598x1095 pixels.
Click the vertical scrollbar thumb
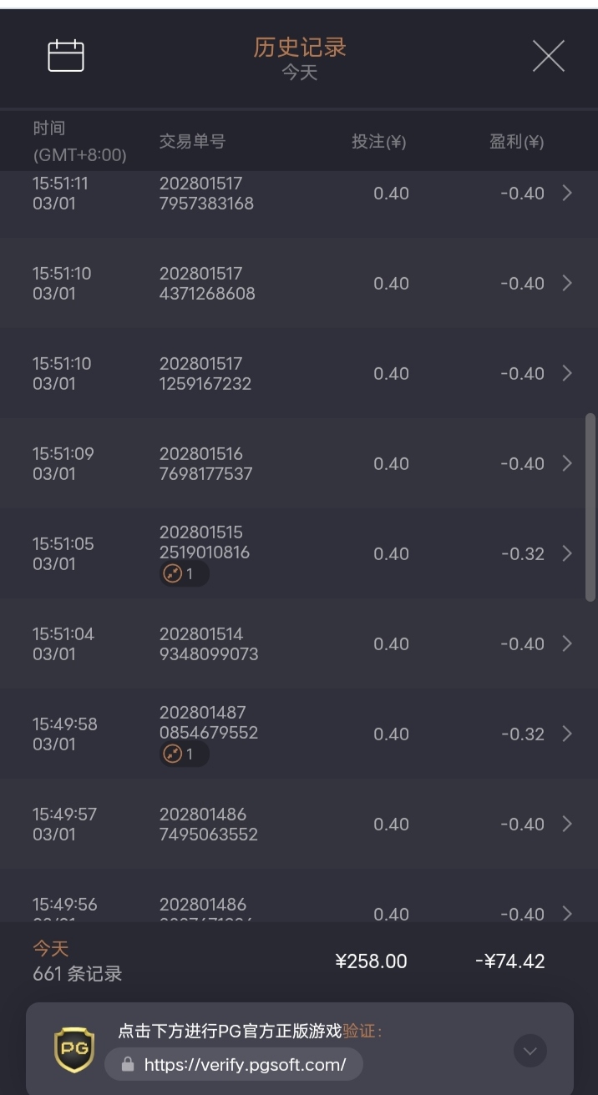coord(590,507)
